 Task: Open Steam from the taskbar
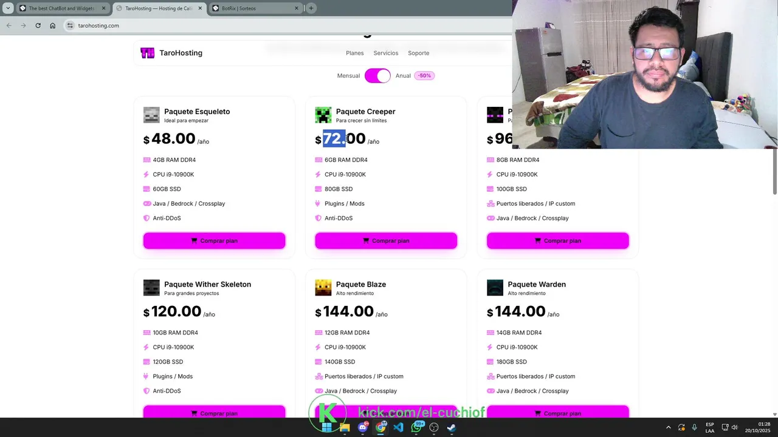[x=452, y=427]
